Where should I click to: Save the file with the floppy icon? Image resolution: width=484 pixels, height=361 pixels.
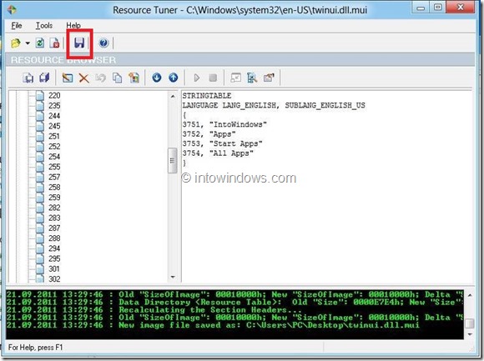pyautogui.click(x=79, y=43)
